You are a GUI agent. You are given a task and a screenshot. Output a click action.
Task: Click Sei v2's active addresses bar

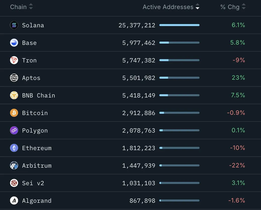click(x=179, y=183)
